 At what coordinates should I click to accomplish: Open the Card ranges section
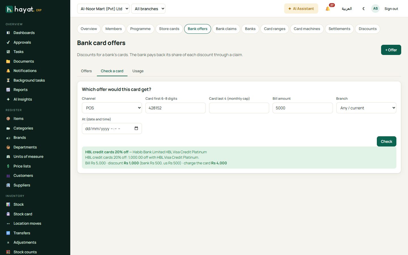point(275,29)
